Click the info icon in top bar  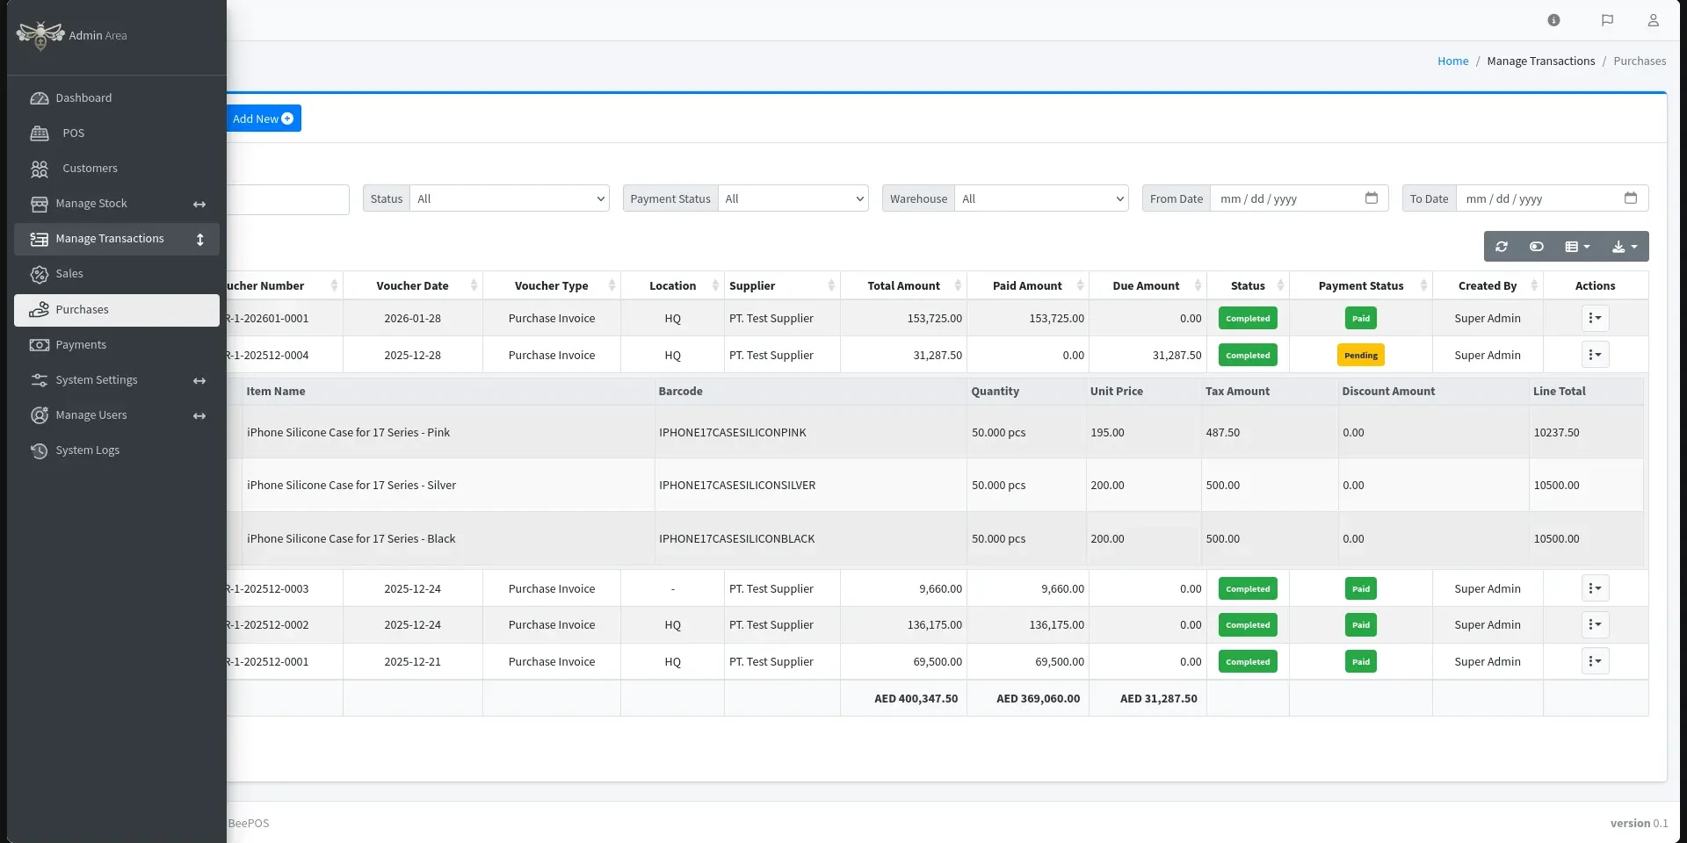click(1553, 20)
